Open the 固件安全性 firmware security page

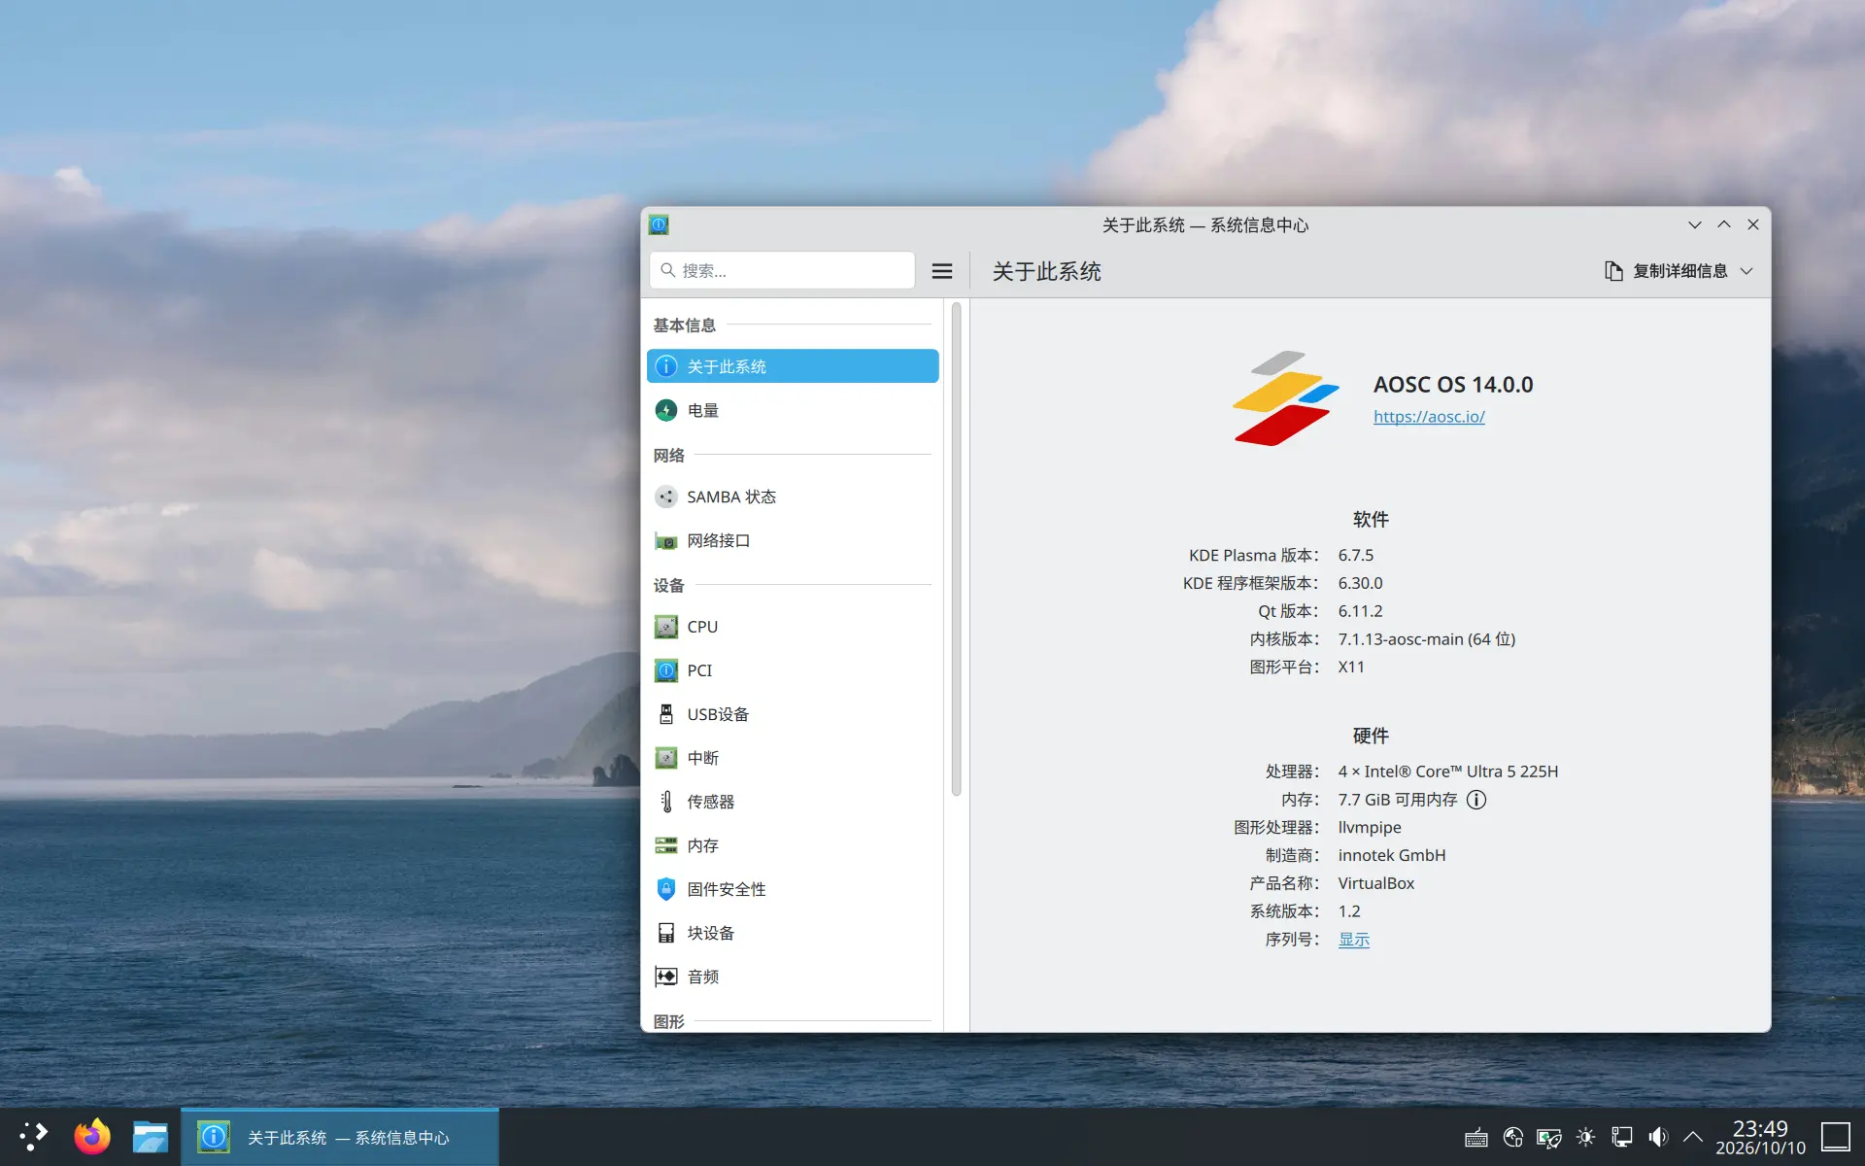792,889
